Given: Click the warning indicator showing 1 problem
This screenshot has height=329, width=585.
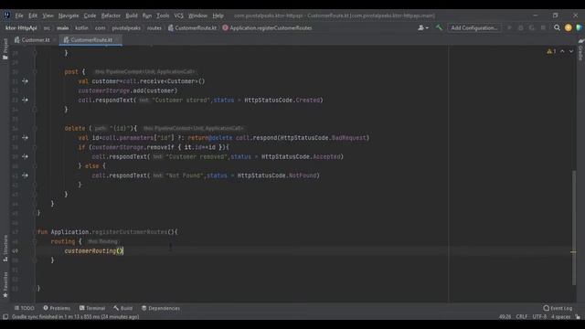Looking at the screenshot, I should click(551, 51).
